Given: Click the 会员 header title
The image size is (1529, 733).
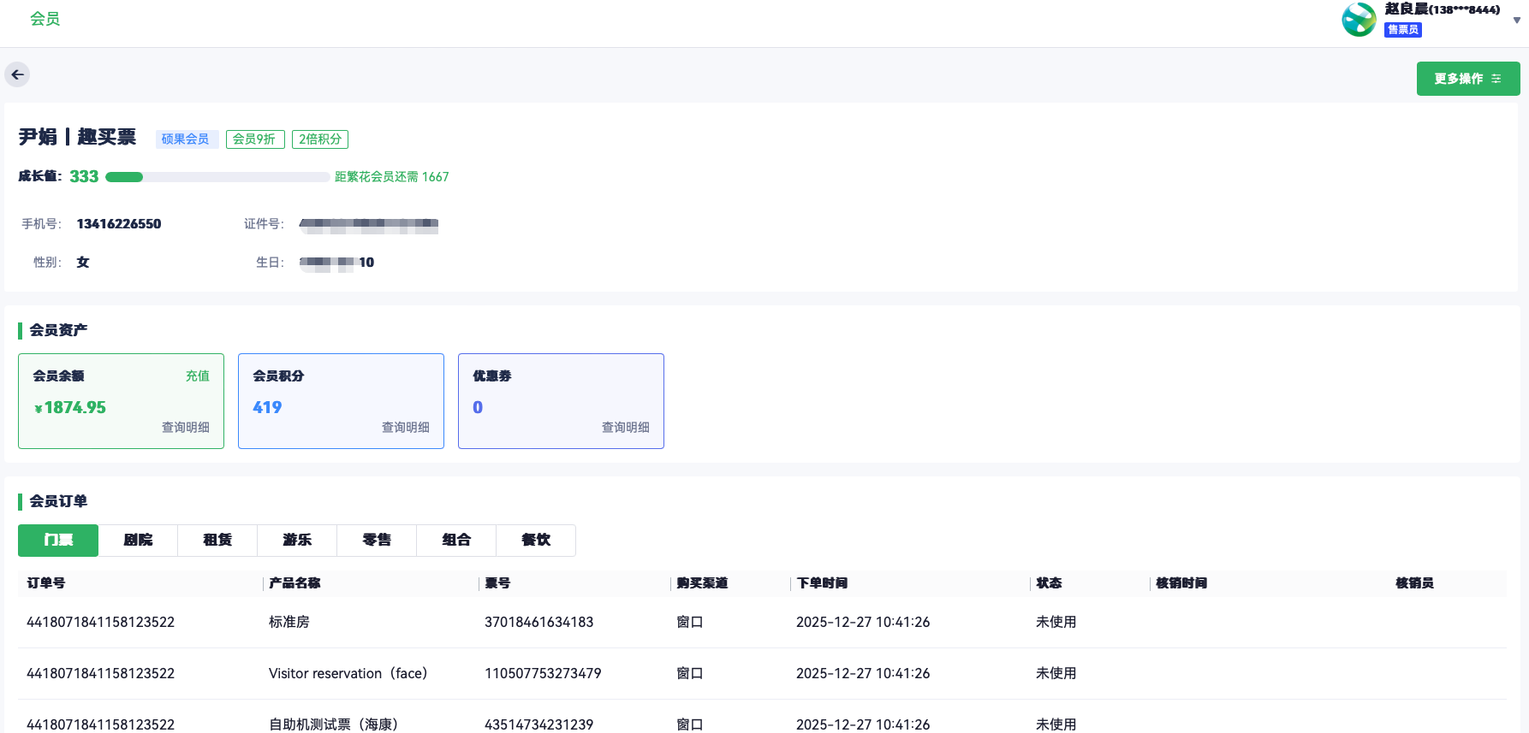Looking at the screenshot, I should (x=45, y=19).
